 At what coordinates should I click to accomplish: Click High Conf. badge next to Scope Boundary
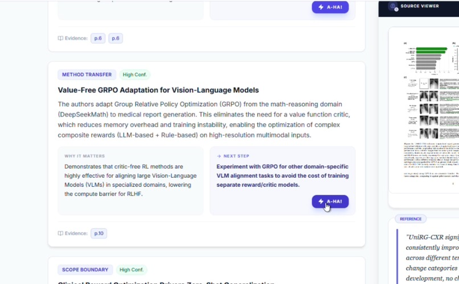coord(132,270)
